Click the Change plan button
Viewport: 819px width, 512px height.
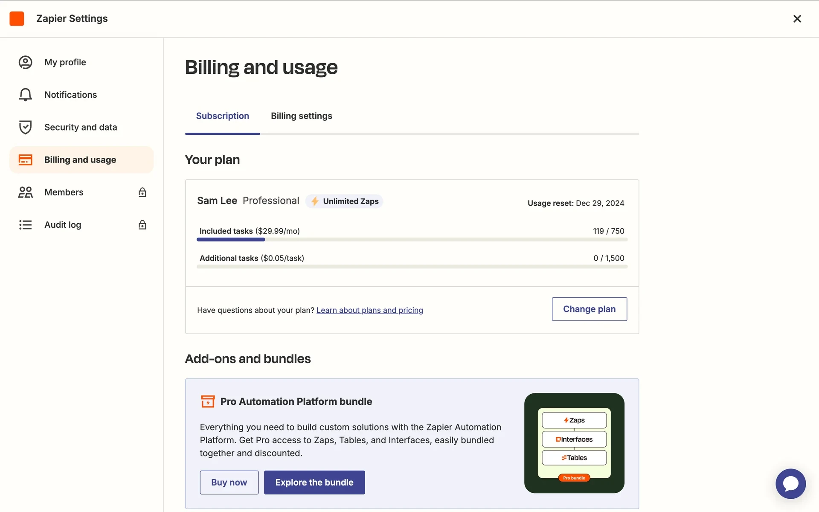(x=589, y=309)
